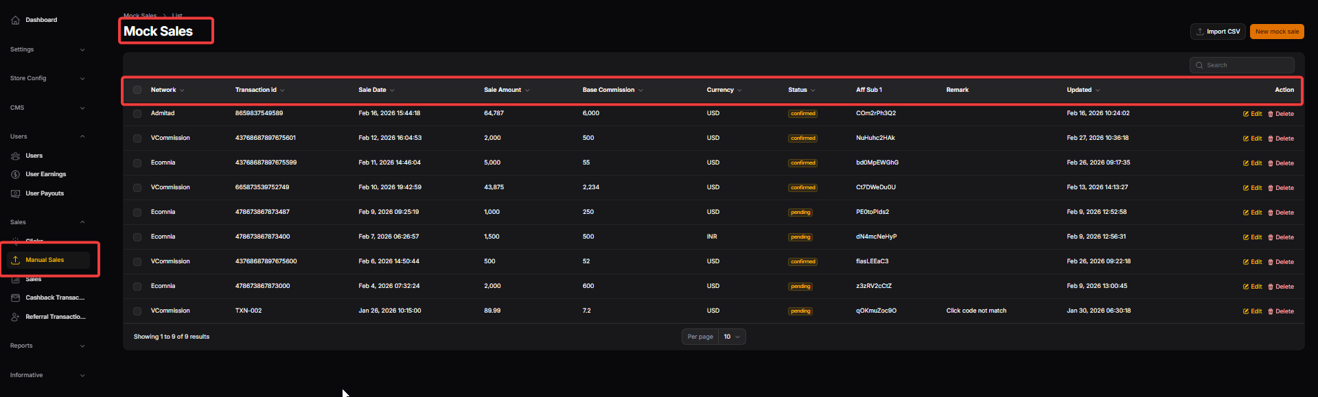Sort table by Sale Amount column
This screenshot has height=397, width=1318.
tap(502, 90)
